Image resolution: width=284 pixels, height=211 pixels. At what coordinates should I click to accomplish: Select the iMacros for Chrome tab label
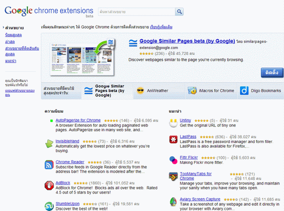point(216,91)
